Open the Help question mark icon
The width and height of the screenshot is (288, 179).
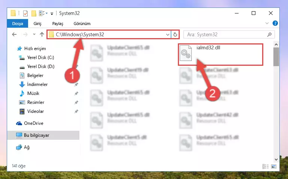point(275,23)
